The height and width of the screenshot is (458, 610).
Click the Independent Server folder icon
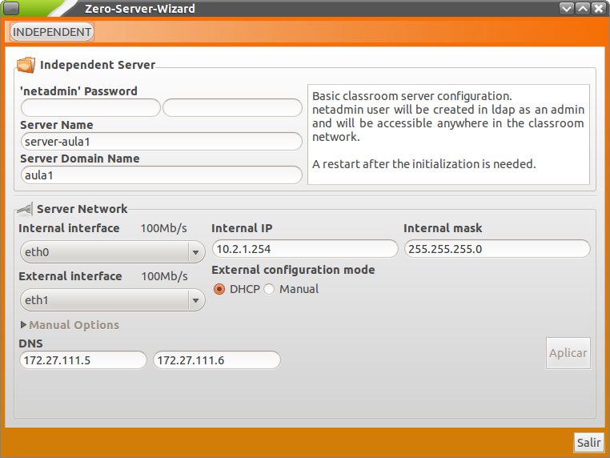26,65
